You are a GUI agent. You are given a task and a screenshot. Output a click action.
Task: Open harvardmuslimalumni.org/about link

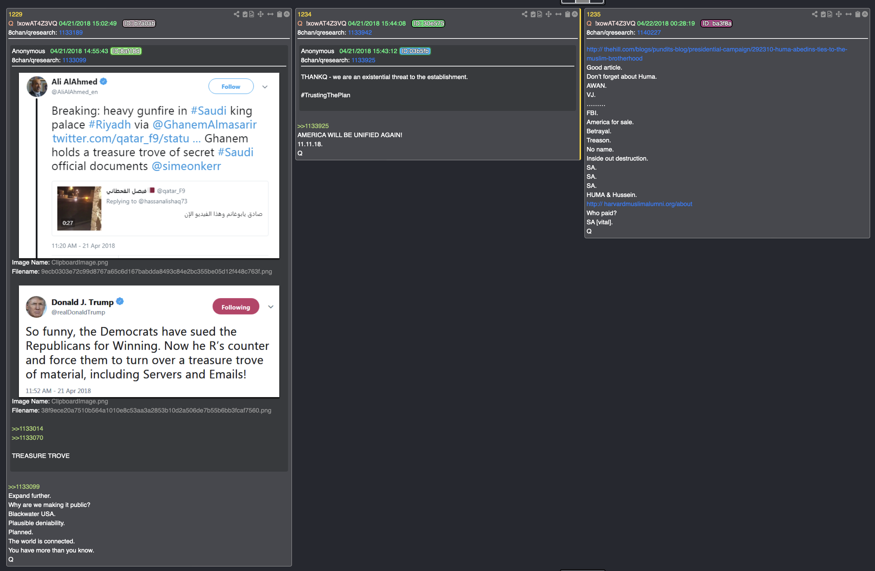pyautogui.click(x=639, y=204)
